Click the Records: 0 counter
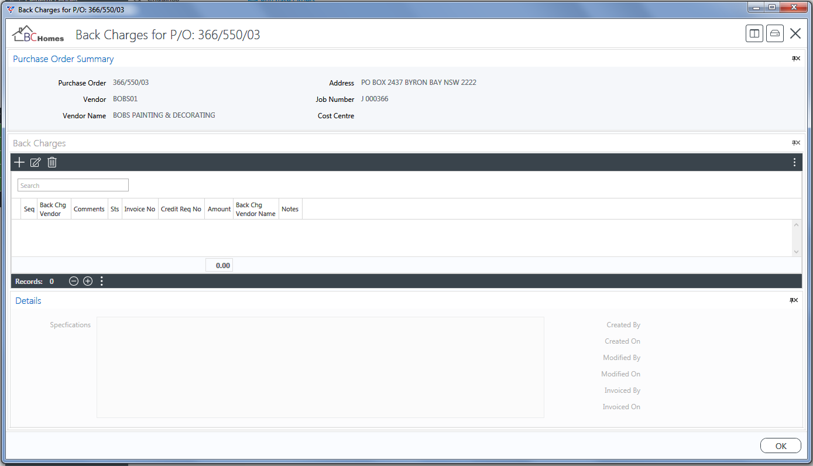 [x=35, y=282]
